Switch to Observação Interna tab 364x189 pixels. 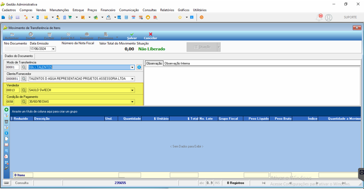(x=177, y=63)
